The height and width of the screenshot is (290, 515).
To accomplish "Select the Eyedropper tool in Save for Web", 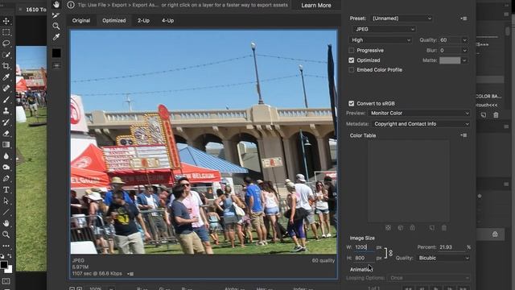I will 56,37.
